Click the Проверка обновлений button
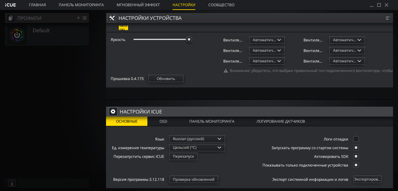 193,179
